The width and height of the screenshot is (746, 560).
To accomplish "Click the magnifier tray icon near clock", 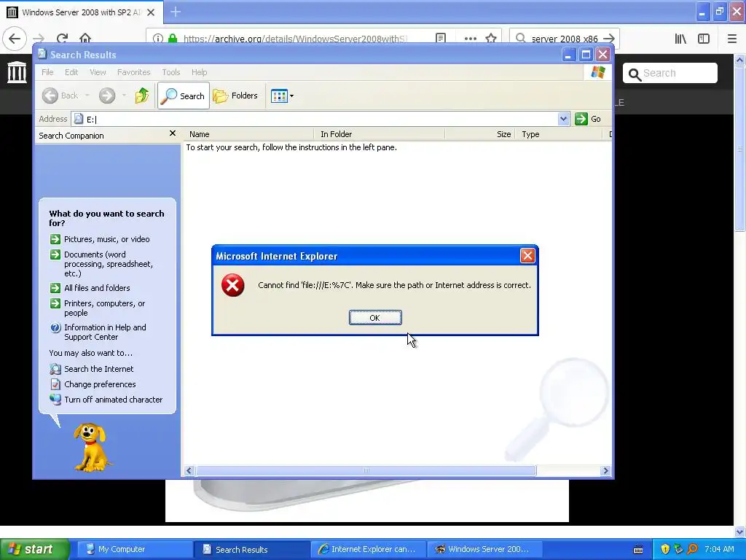I will coord(692,549).
